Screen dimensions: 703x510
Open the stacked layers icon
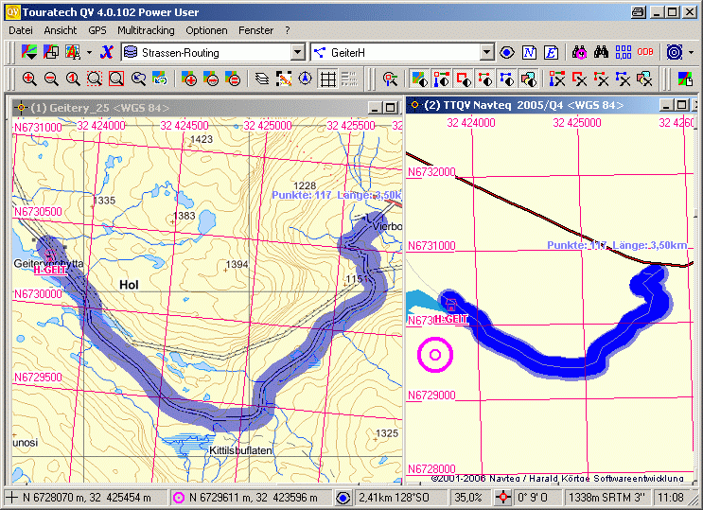(x=262, y=79)
